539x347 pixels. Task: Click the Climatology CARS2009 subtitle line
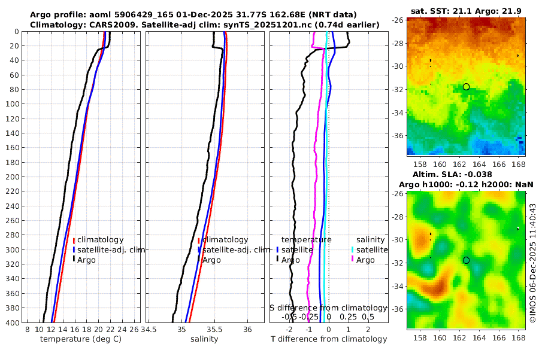click(x=205, y=25)
